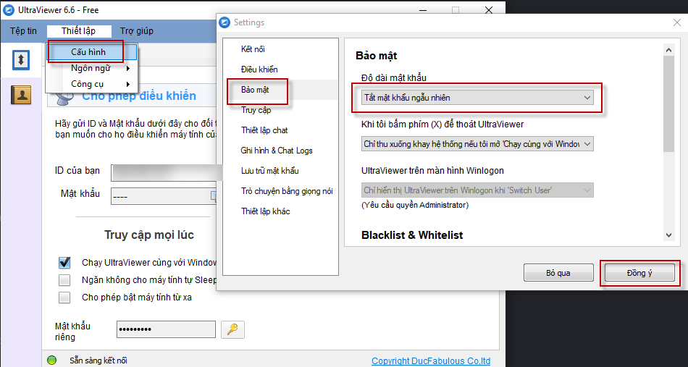This screenshot has width=688, height=367.
Task: Click the Mật khẩu field showing dashes
Action: tap(164, 196)
